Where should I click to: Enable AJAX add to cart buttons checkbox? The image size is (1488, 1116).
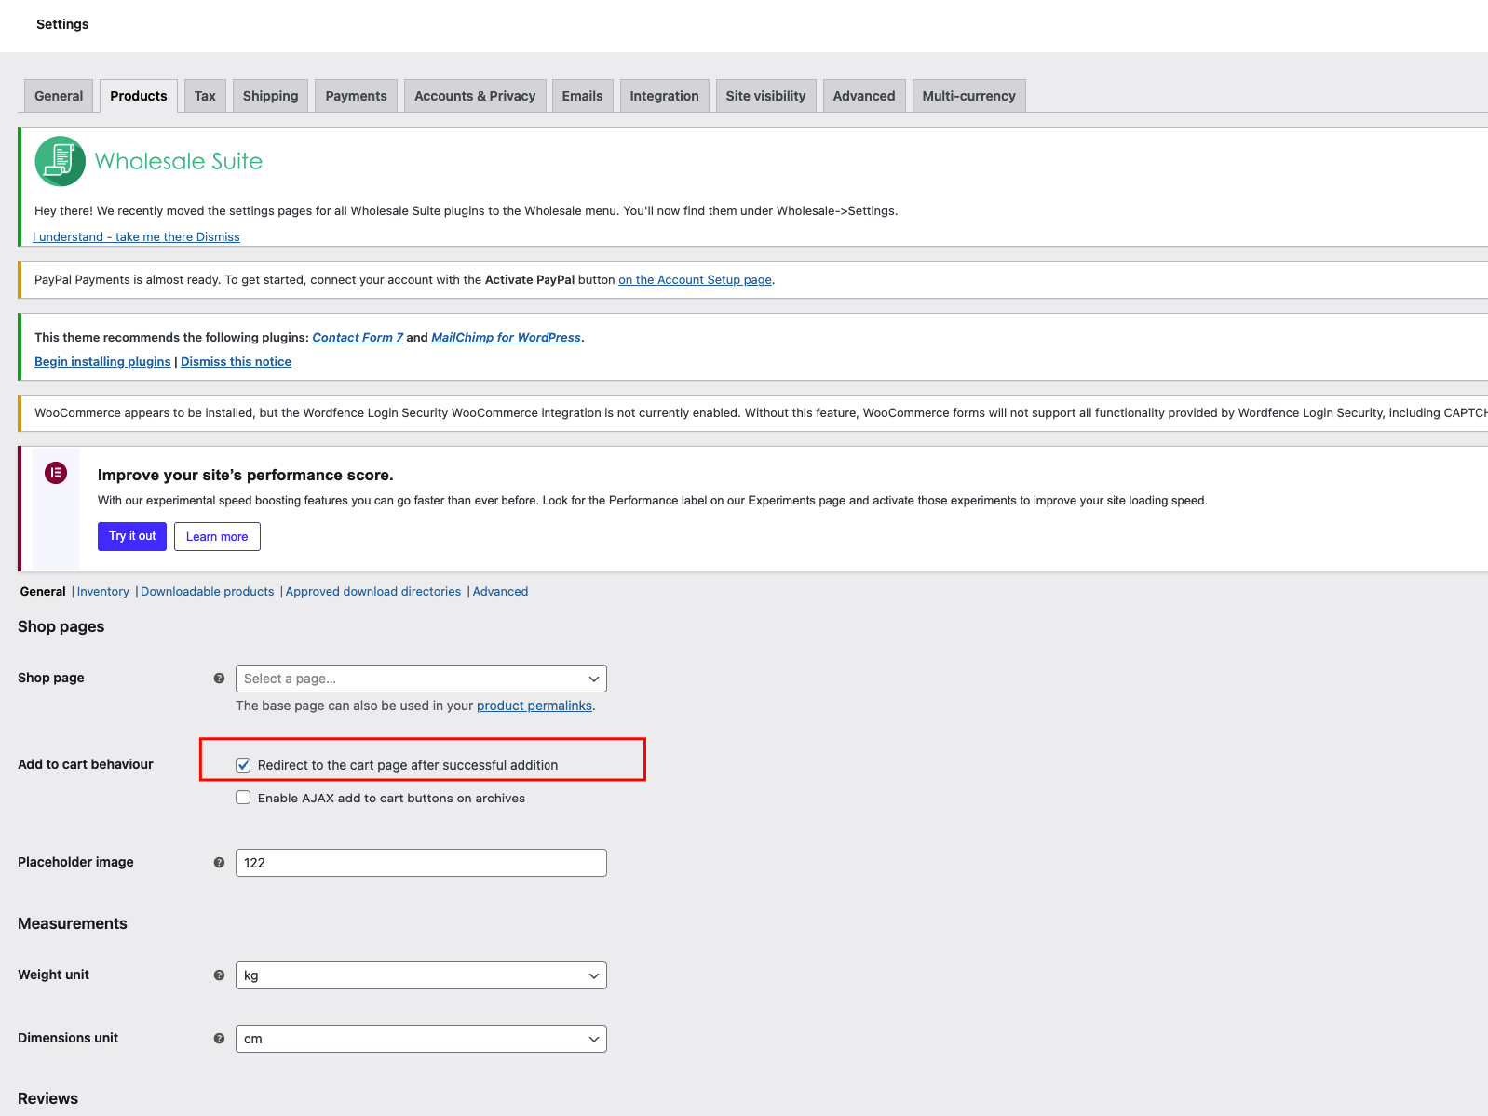(243, 798)
